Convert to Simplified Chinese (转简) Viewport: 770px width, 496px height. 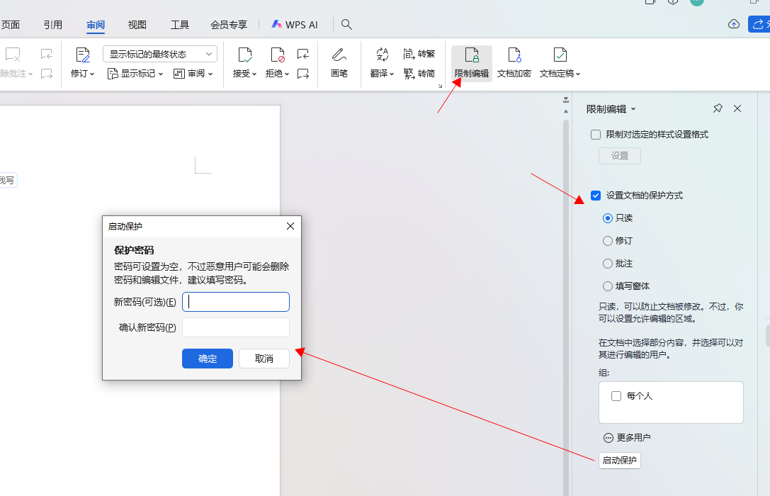pyautogui.click(x=419, y=74)
